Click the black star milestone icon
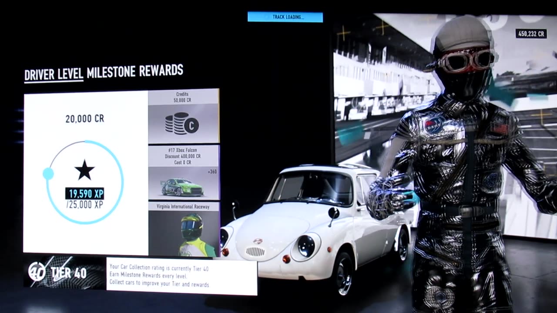Screen dimensions: 557x313 tap(84, 170)
